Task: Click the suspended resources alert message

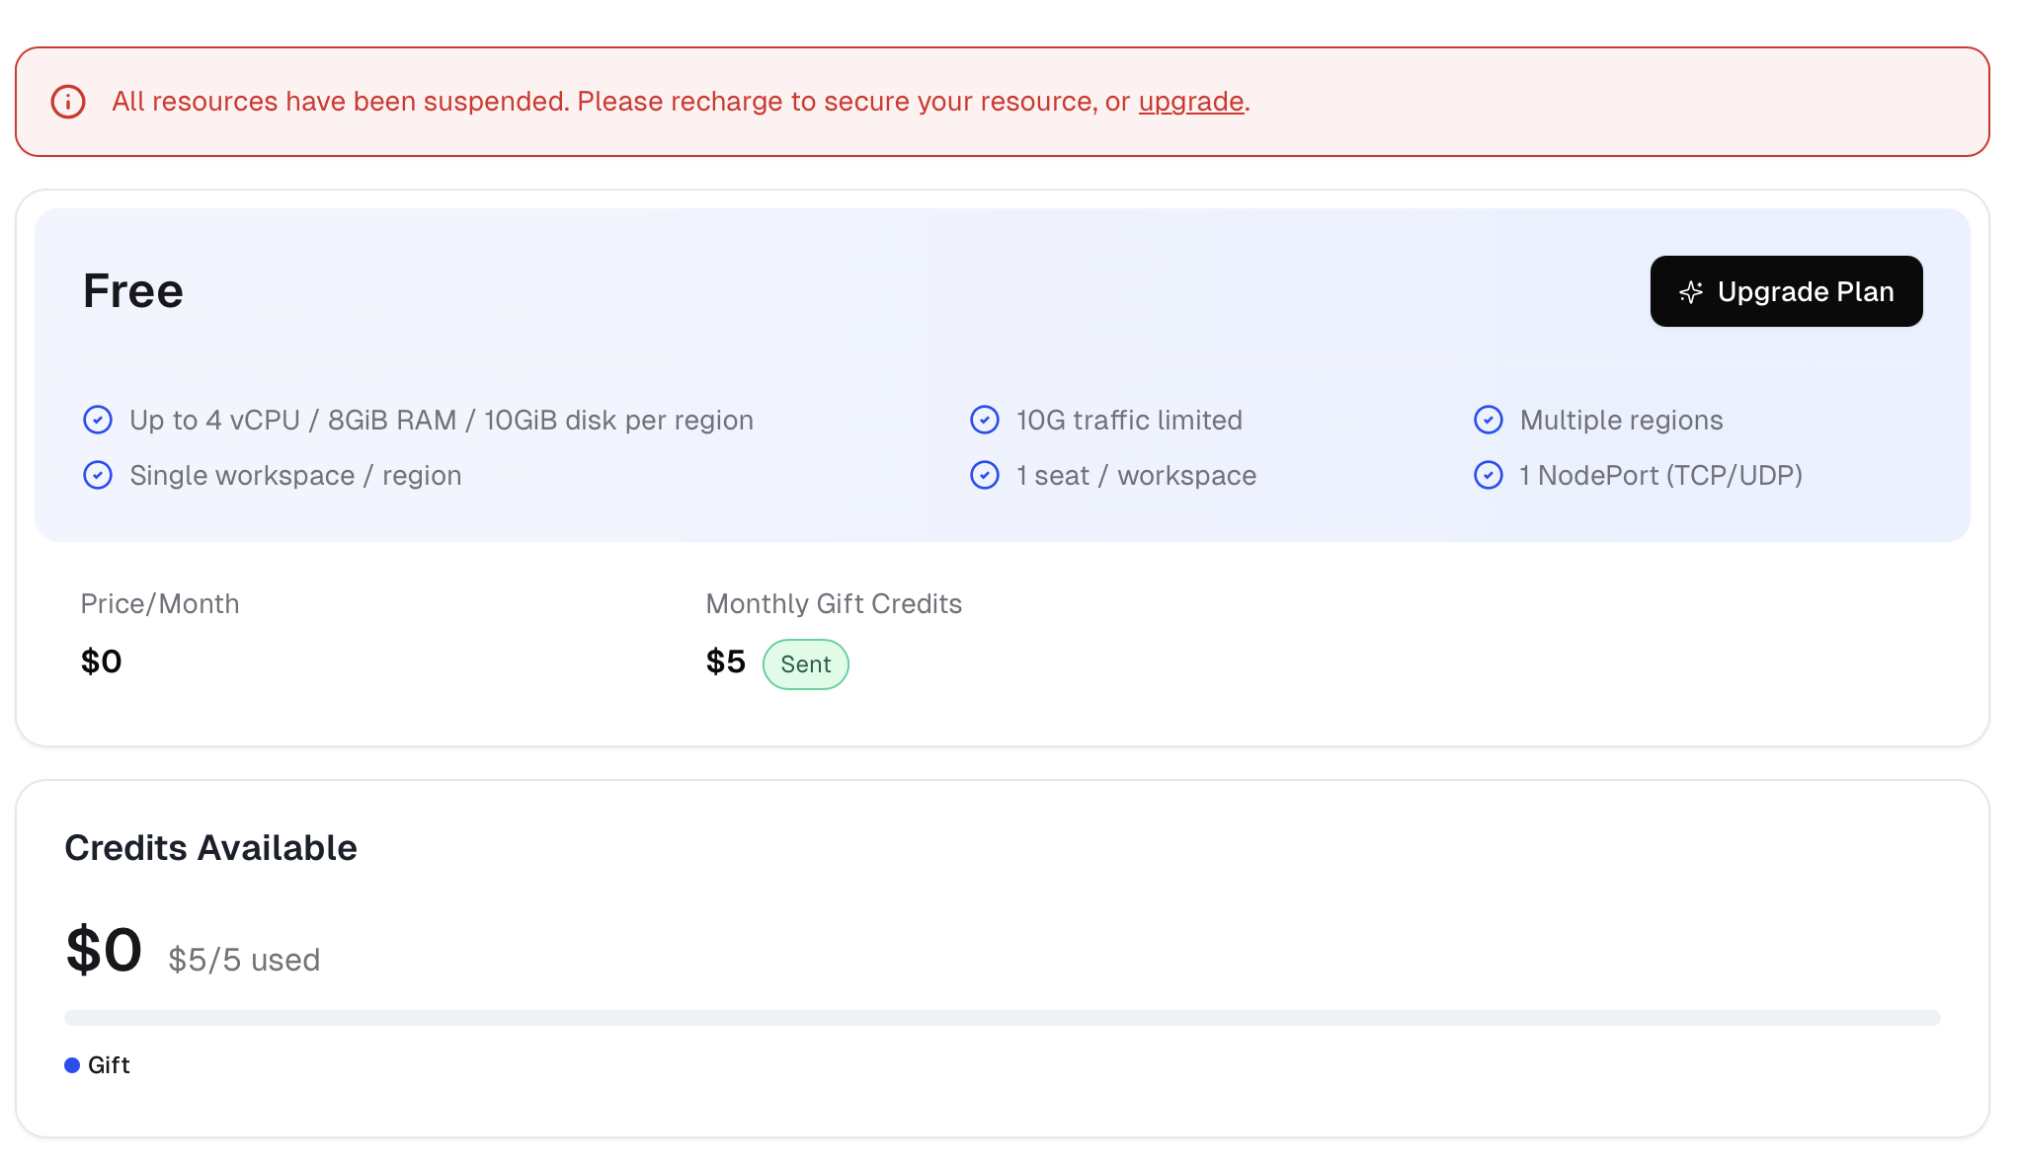Action: click(x=682, y=102)
